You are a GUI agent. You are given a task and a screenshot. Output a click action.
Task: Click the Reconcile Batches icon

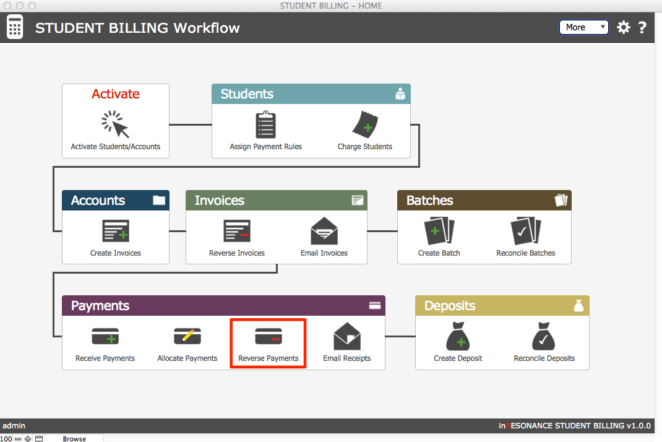click(525, 232)
